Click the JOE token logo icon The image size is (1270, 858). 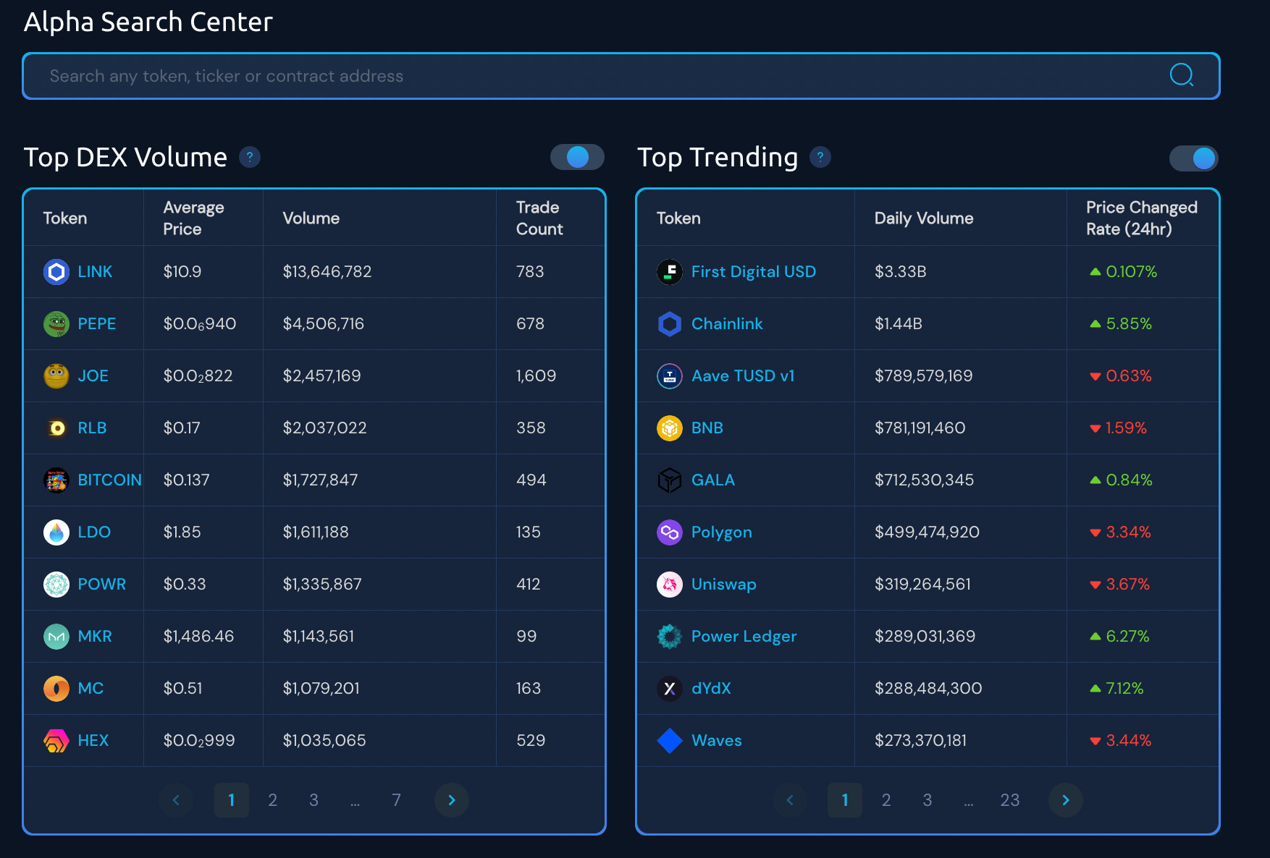coord(56,376)
